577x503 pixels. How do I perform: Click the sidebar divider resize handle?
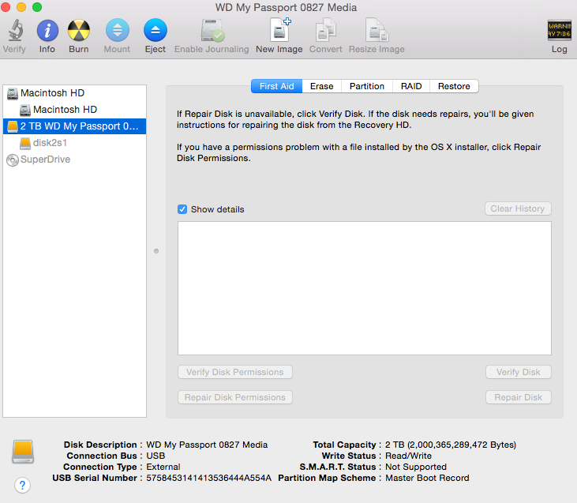pyautogui.click(x=156, y=251)
